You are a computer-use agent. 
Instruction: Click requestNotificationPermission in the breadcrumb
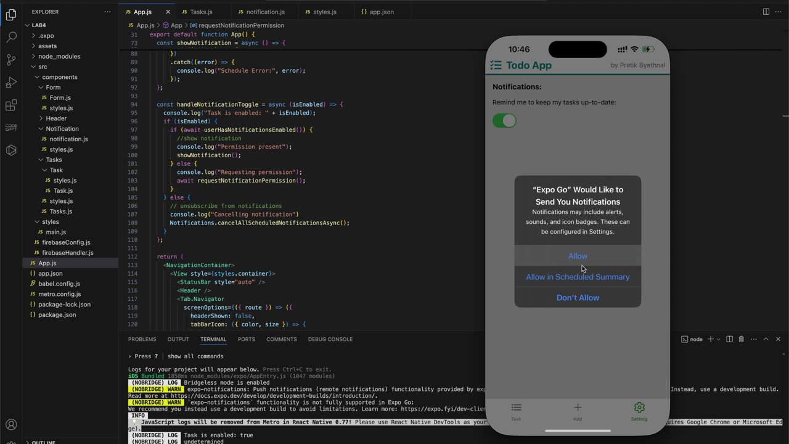(x=241, y=25)
